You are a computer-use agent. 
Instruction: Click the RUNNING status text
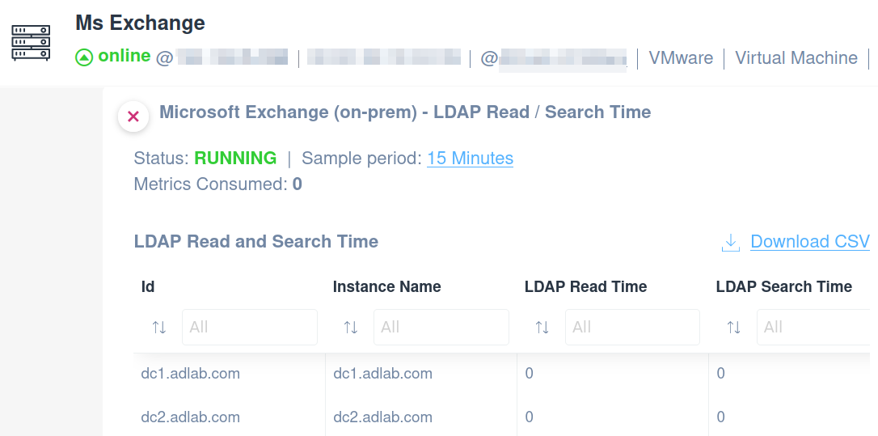(235, 159)
